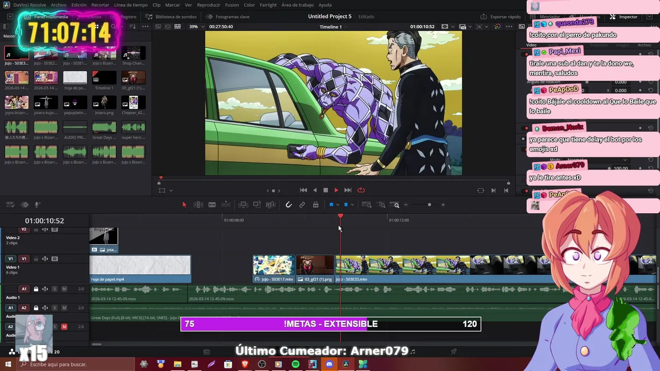Move the viewer scrub bar playhead
Image resolution: width=660 pixels, height=371 pixels.
(x=160, y=179)
